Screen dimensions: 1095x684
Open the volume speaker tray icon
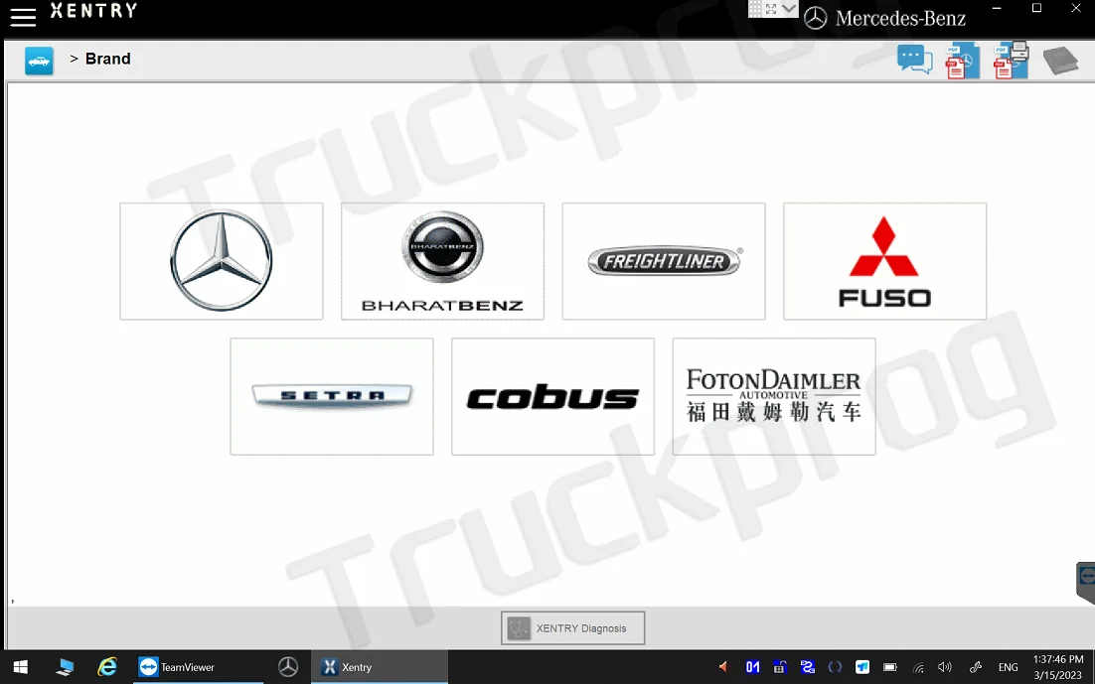coord(945,667)
